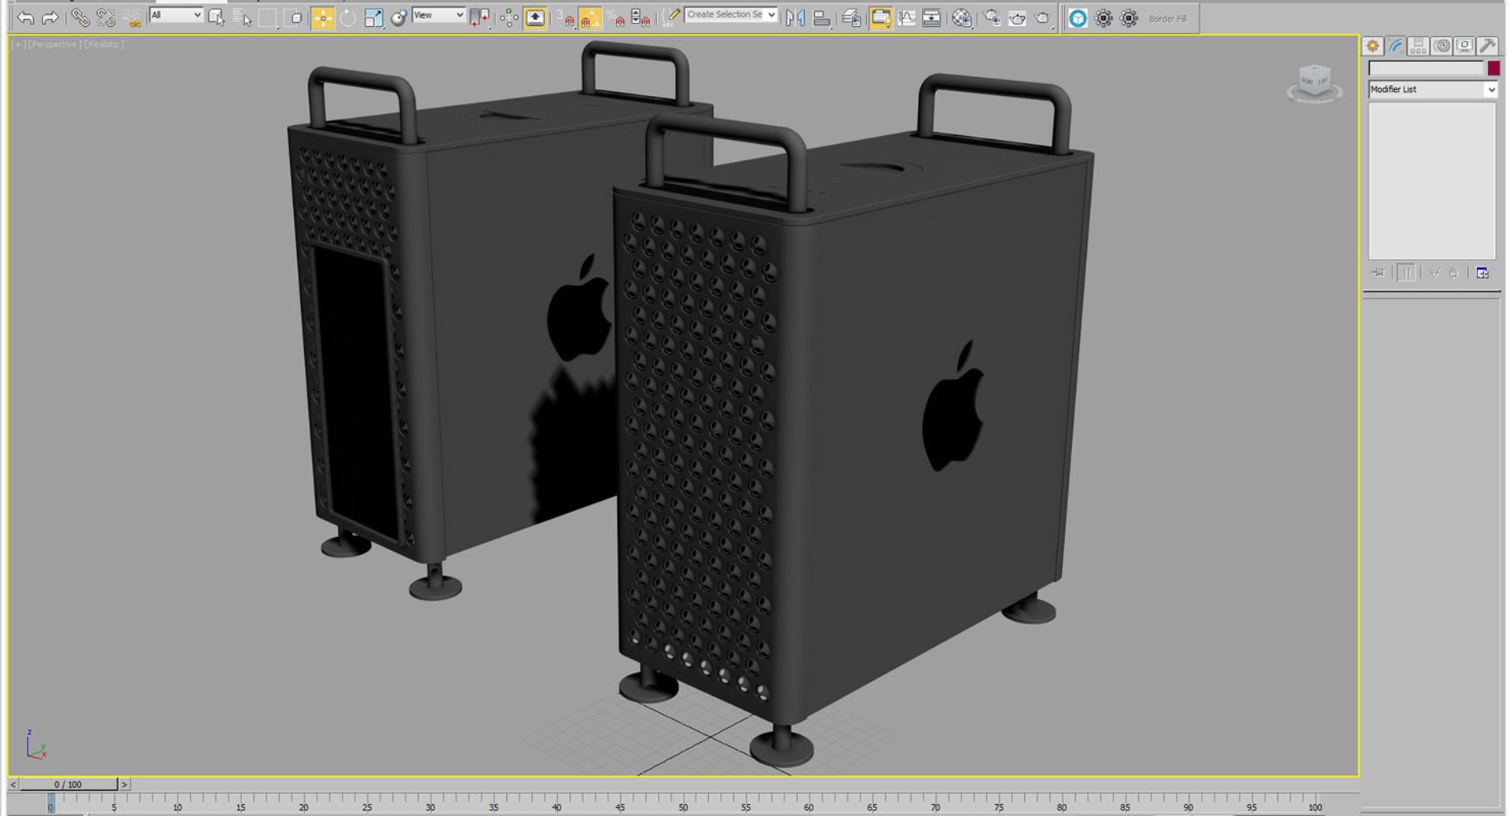Screen dimensions: 1509x816
Task: Choose the Select Object tool
Action: 216,17
